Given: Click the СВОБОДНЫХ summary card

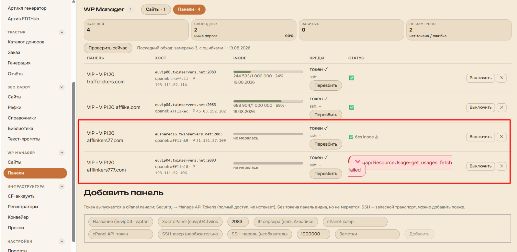Looking at the screenshot, I should point(244,30).
